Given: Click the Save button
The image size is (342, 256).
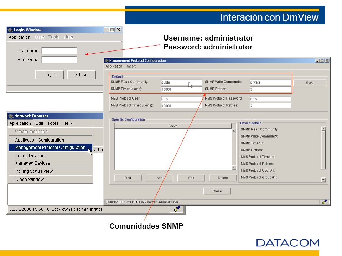Looking at the screenshot, I should (x=310, y=83).
